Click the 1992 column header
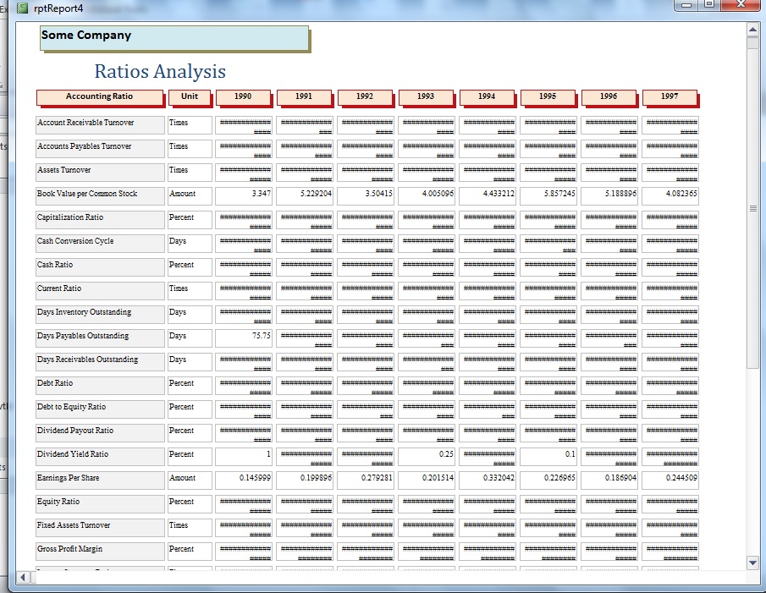Screen dimensions: 766x593 coord(365,96)
